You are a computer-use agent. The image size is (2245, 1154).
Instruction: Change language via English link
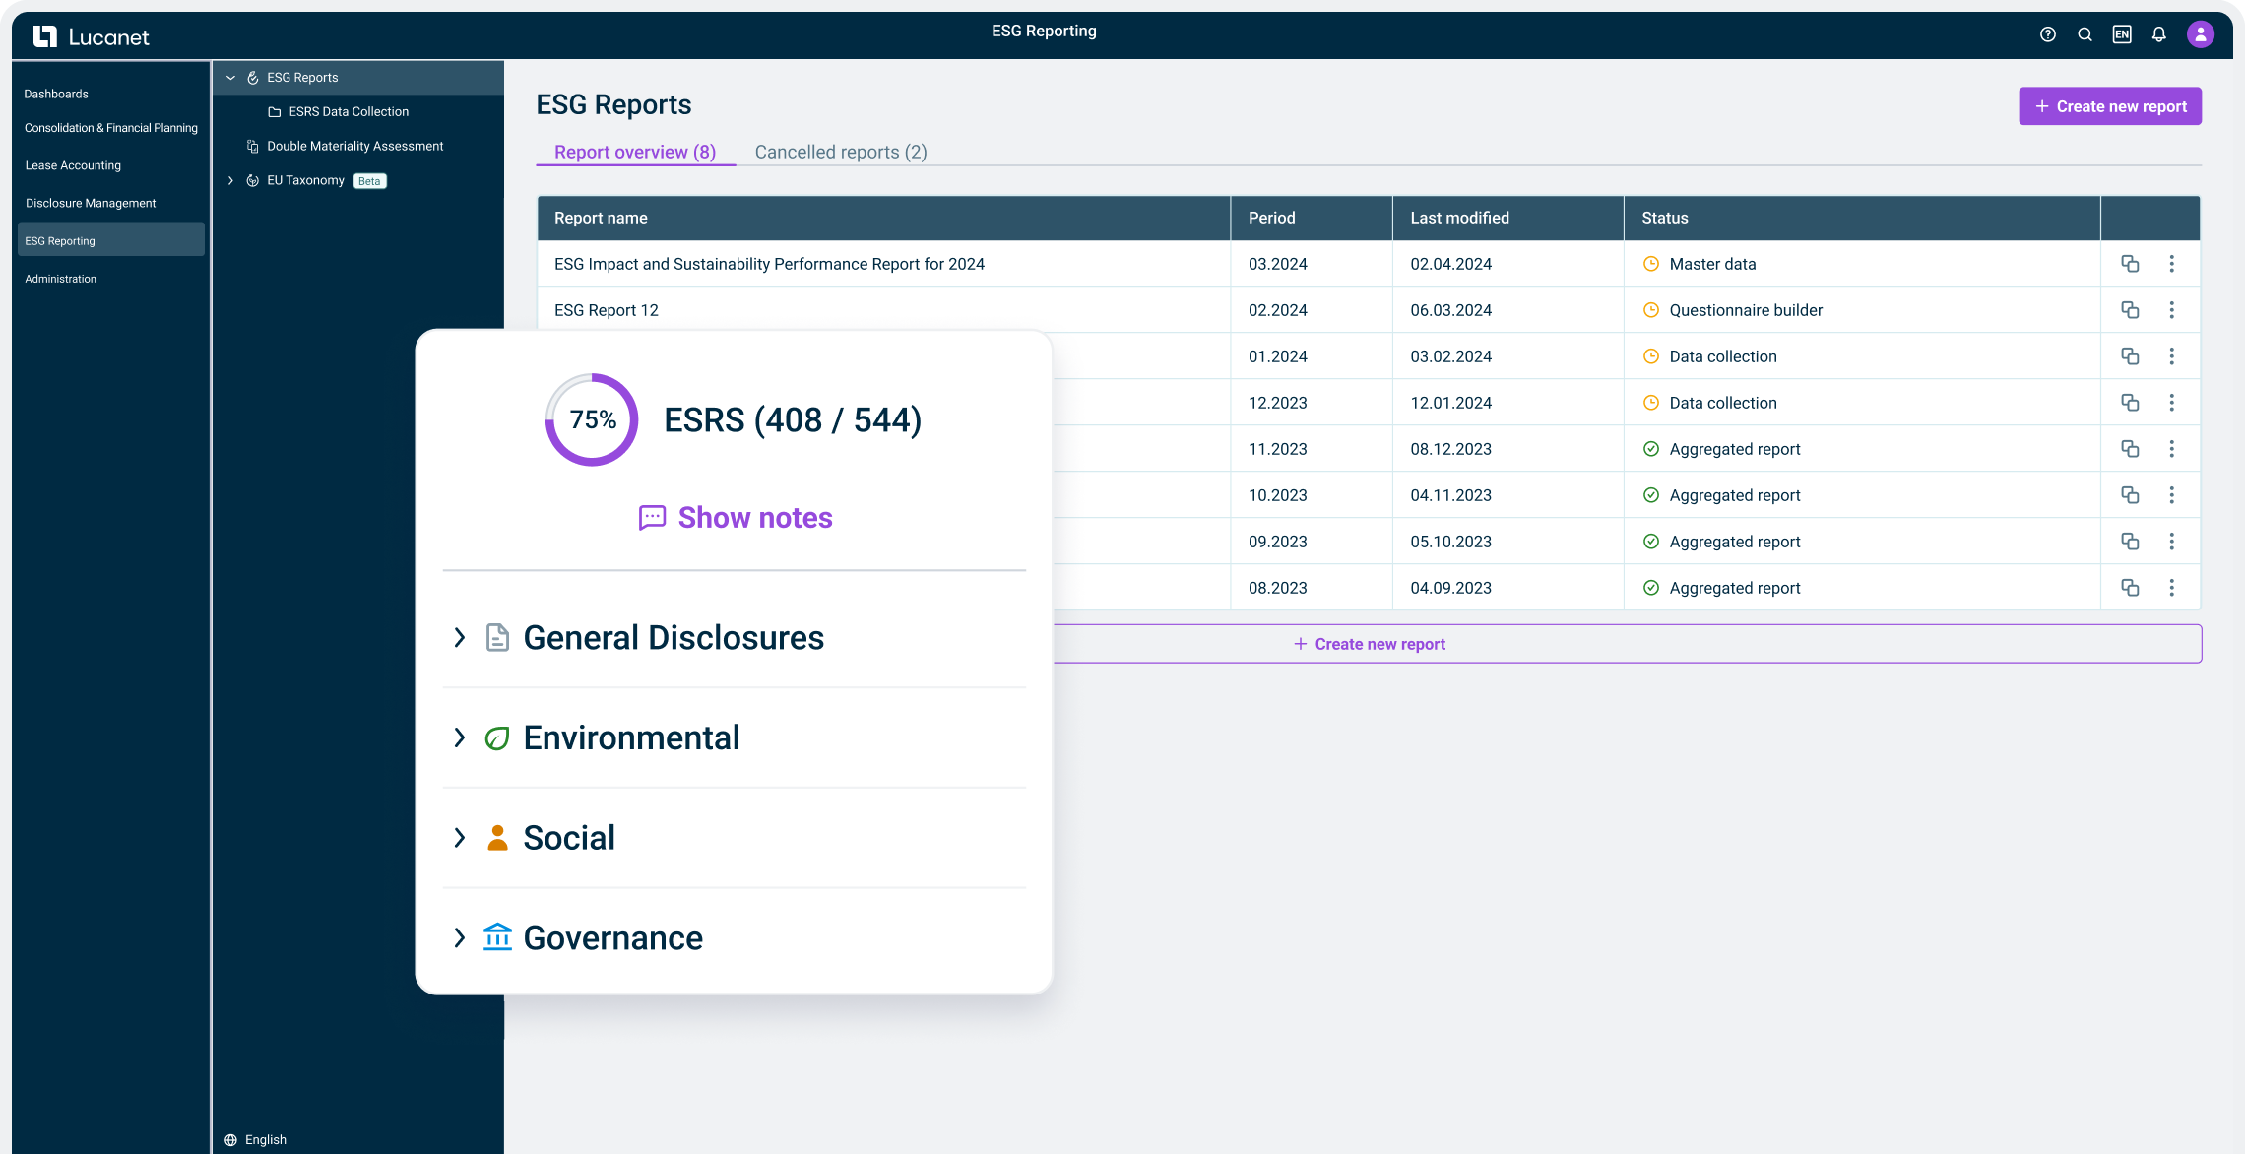(x=266, y=1140)
